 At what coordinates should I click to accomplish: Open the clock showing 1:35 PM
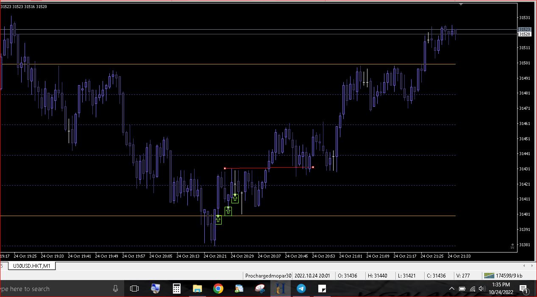501,289
